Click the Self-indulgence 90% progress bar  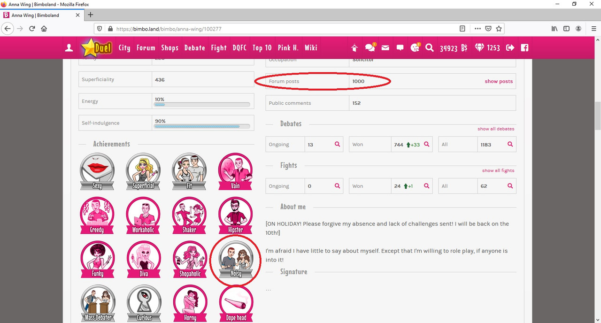pos(202,127)
